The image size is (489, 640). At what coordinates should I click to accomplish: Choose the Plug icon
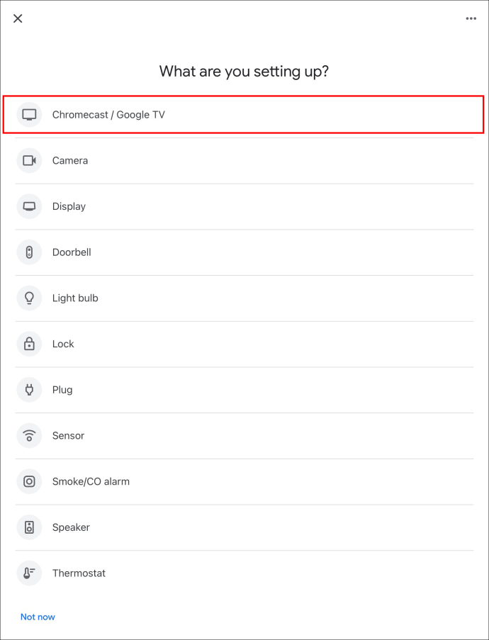click(x=29, y=390)
